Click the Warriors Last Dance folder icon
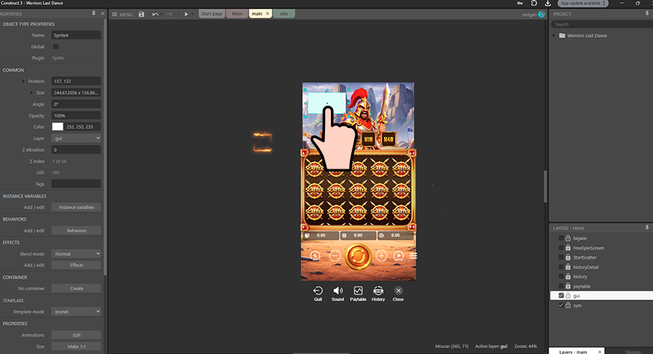This screenshot has height=354, width=653. tap(562, 35)
